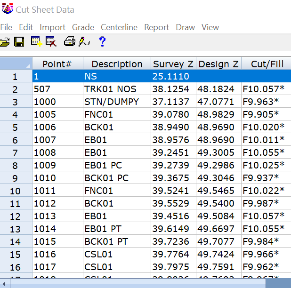The width and height of the screenshot is (291, 288).
Task: Click Survey Z value 38.9576
Action: (174, 140)
